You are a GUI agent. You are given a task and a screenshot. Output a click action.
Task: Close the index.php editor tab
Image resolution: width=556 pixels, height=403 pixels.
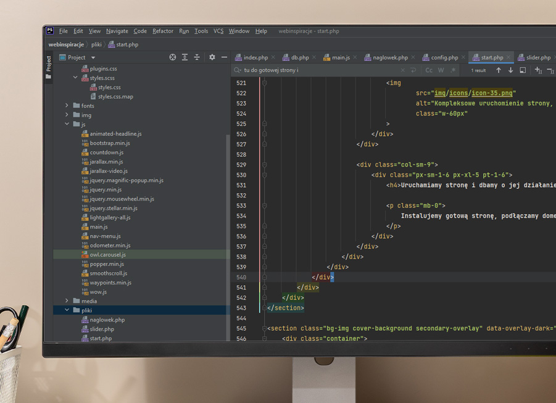(x=273, y=57)
